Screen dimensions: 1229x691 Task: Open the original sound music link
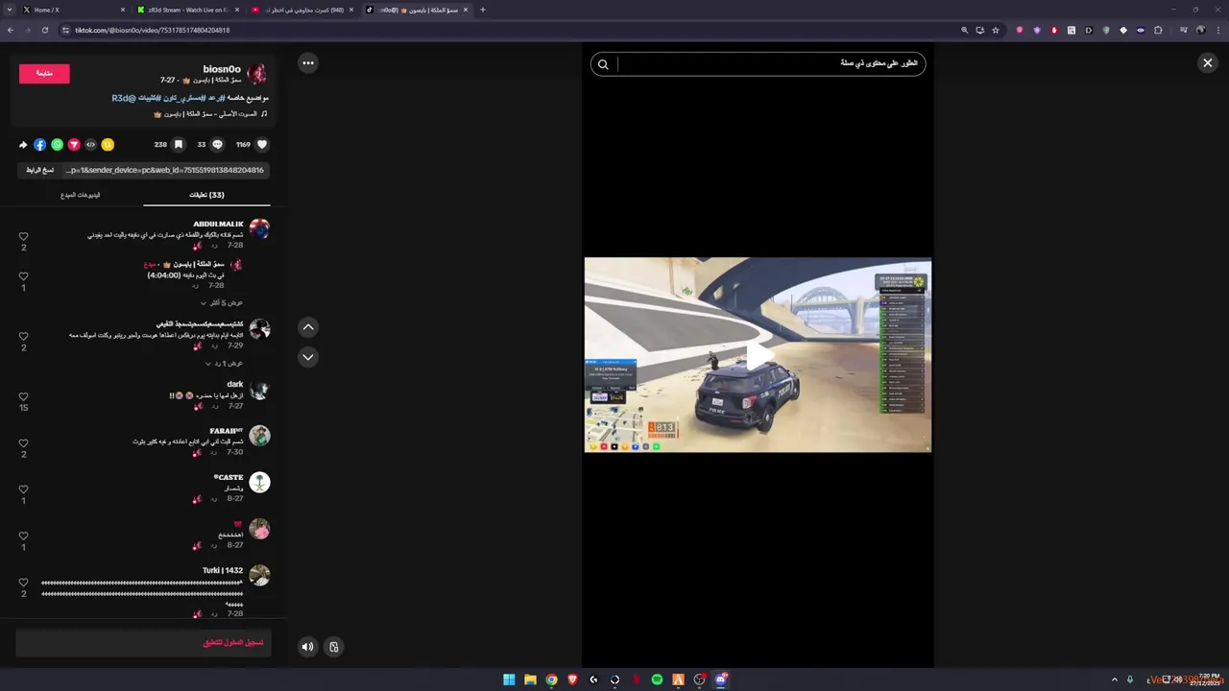tap(210, 114)
